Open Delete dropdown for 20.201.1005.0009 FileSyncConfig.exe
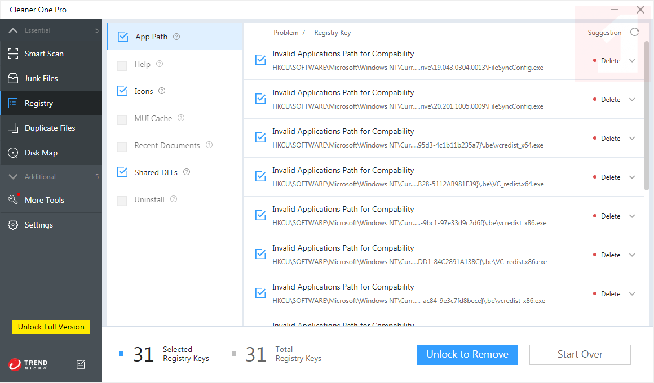 [x=632, y=99]
